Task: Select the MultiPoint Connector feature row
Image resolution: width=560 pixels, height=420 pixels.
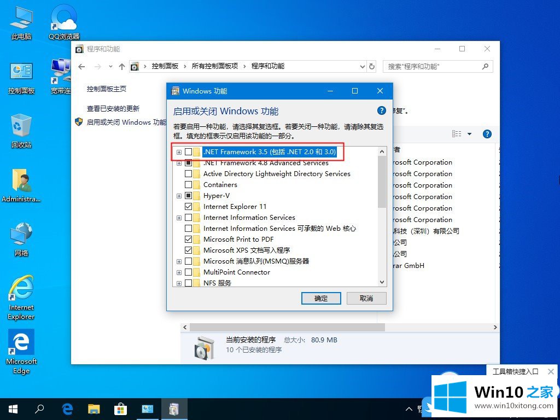Action: [237, 272]
